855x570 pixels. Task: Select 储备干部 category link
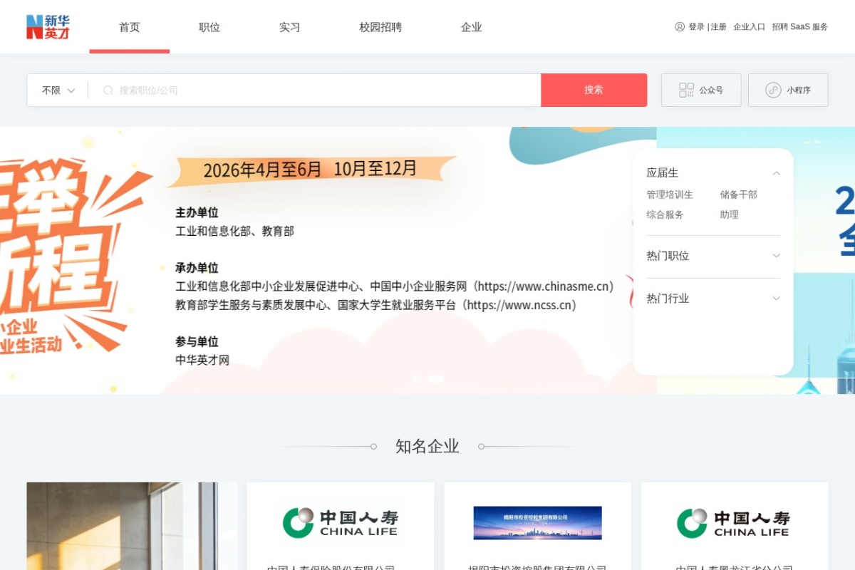(739, 195)
